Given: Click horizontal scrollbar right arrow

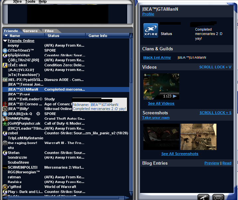Looking at the screenshot, I should tap(127, 198).
